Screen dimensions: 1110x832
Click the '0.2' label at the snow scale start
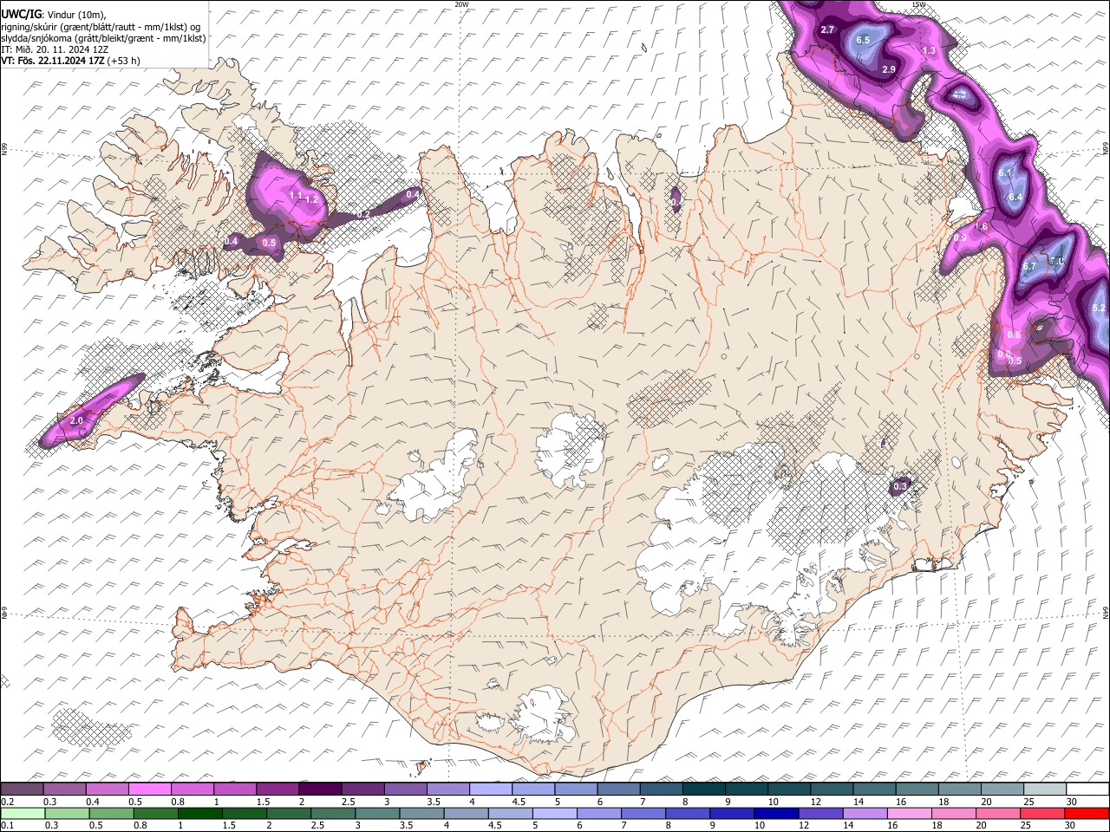point(6,802)
